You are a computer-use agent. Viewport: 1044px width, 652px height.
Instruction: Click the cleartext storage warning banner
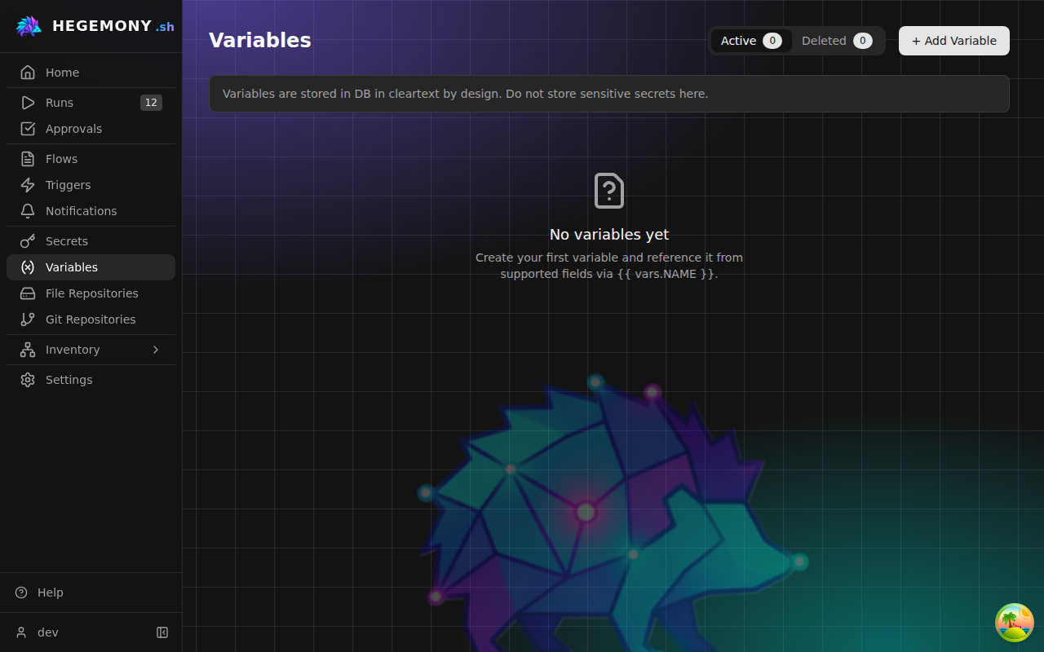click(x=609, y=94)
